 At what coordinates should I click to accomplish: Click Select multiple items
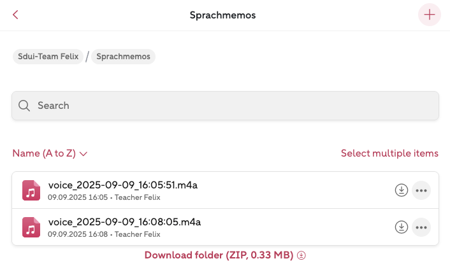tap(389, 153)
